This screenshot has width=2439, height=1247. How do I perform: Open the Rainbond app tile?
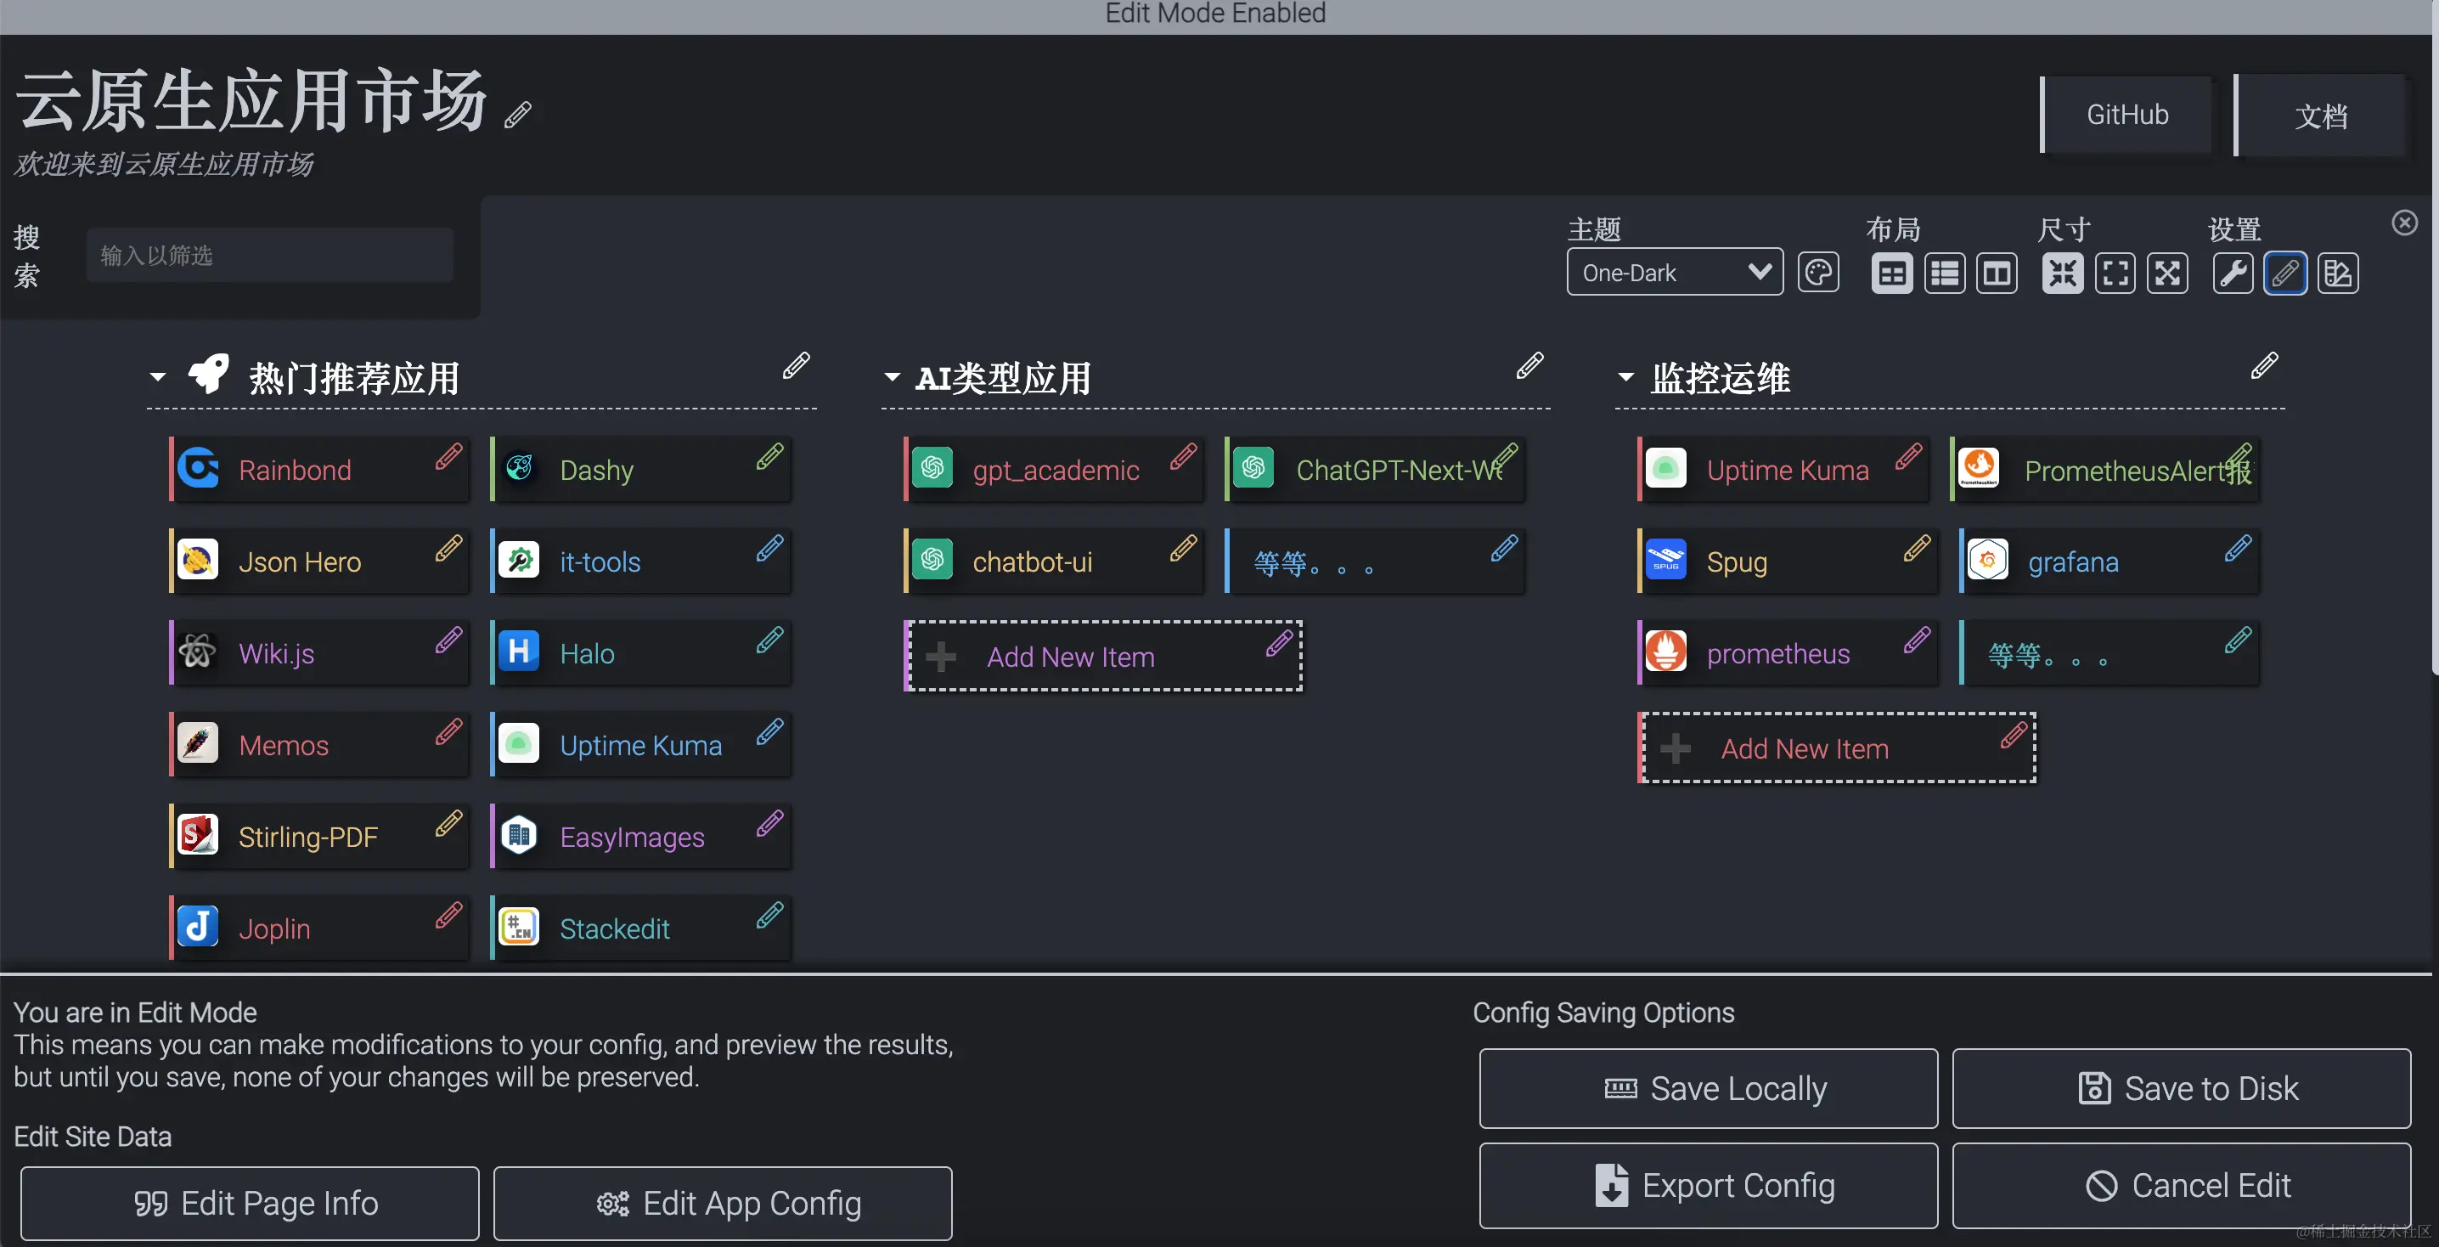[319, 470]
